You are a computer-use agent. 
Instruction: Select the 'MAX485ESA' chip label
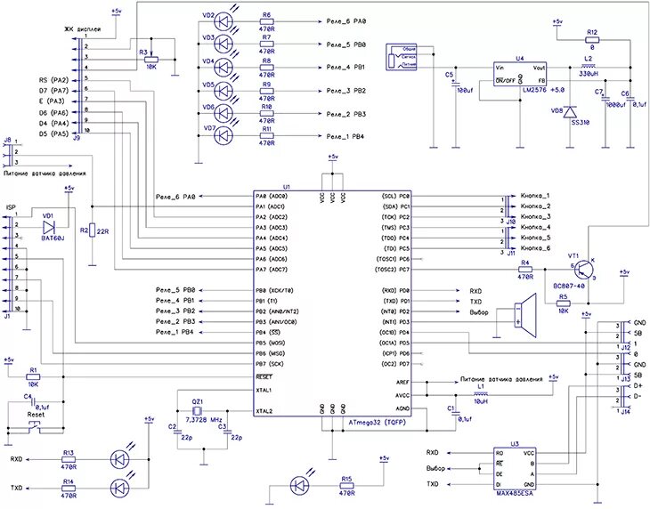[x=515, y=494]
